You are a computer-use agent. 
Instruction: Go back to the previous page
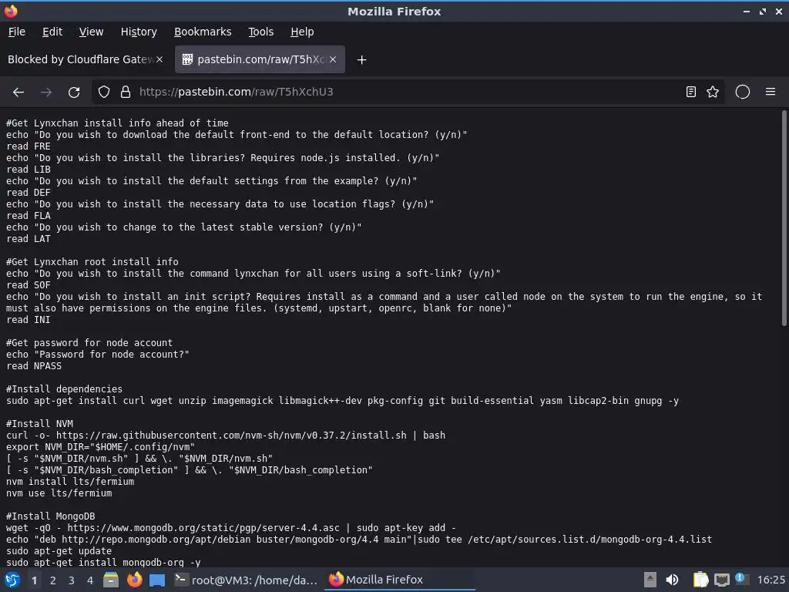click(18, 92)
